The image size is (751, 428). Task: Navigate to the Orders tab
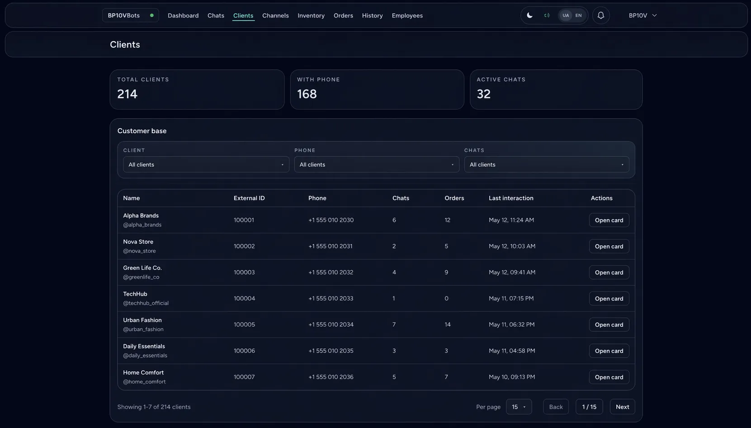[x=343, y=15]
